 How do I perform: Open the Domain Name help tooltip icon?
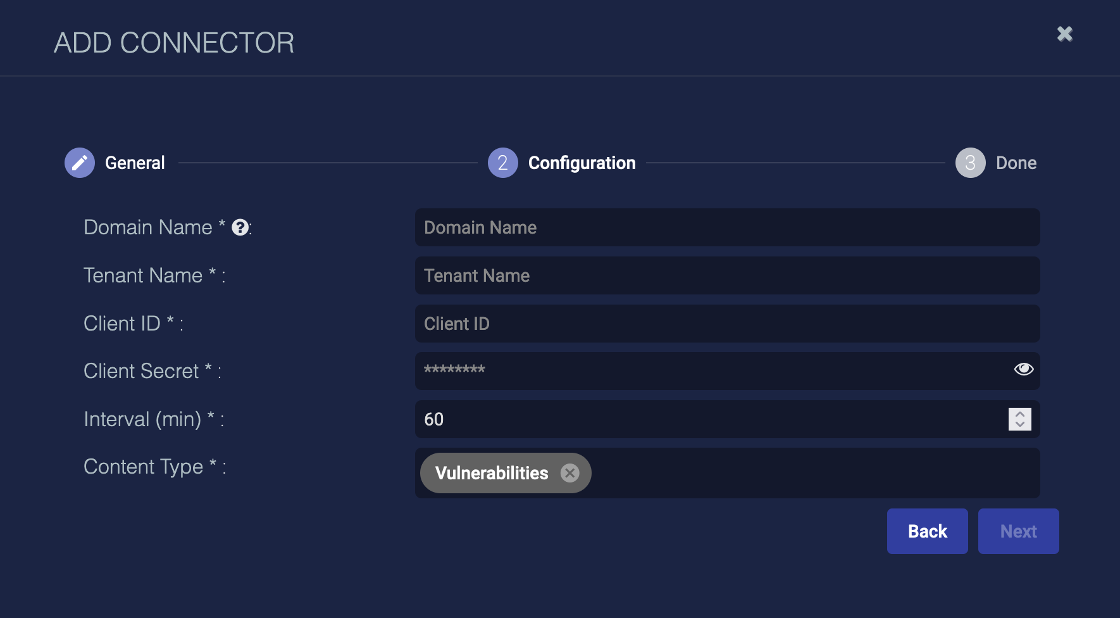pos(240,227)
